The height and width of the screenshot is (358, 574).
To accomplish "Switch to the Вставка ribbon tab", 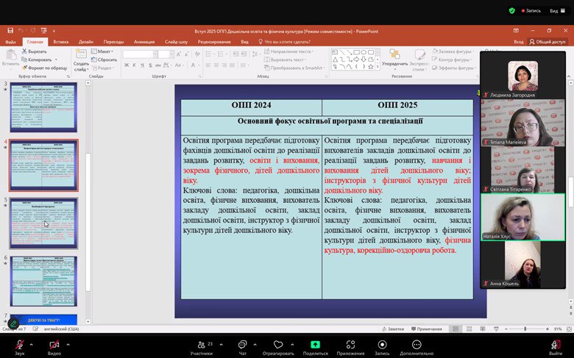I will coord(60,42).
